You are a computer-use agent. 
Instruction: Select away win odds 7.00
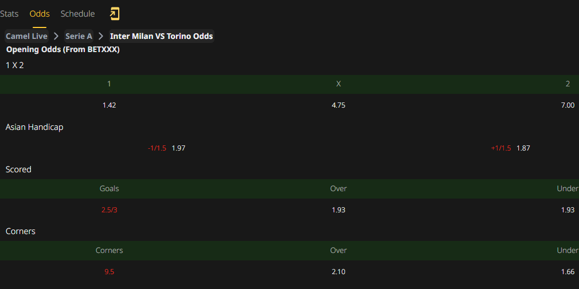[x=568, y=105]
